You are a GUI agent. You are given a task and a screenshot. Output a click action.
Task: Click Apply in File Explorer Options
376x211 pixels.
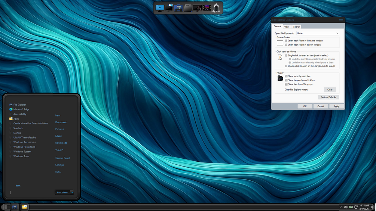click(x=336, y=106)
